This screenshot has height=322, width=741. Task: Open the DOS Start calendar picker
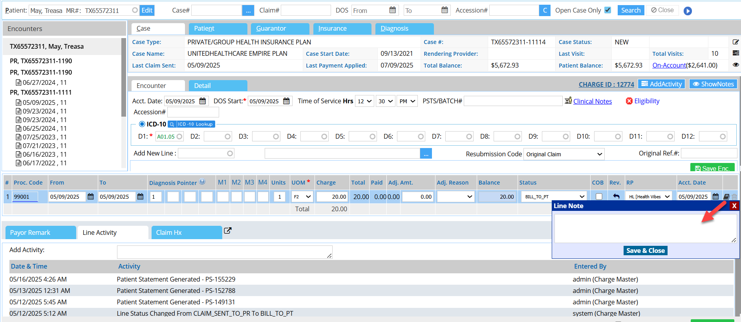click(287, 101)
